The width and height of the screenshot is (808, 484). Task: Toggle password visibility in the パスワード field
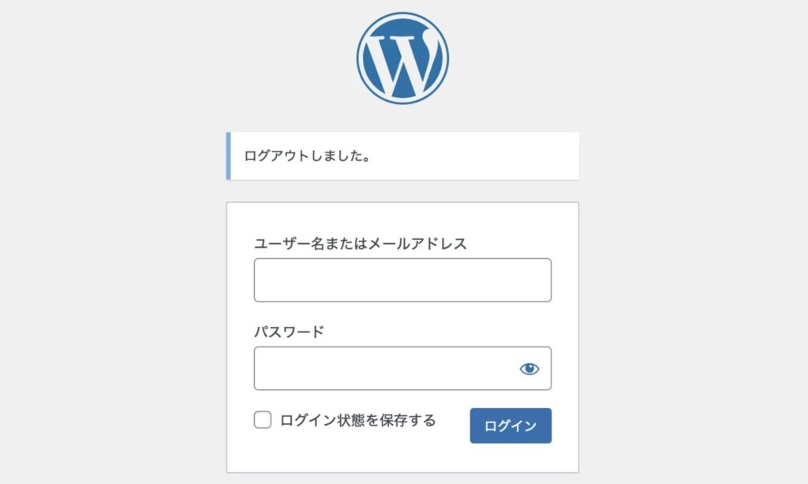(x=529, y=369)
